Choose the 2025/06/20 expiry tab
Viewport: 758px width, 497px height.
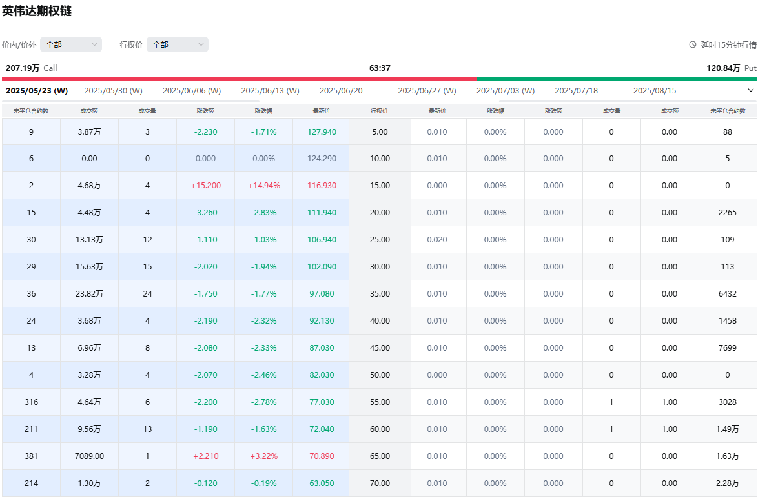(341, 91)
